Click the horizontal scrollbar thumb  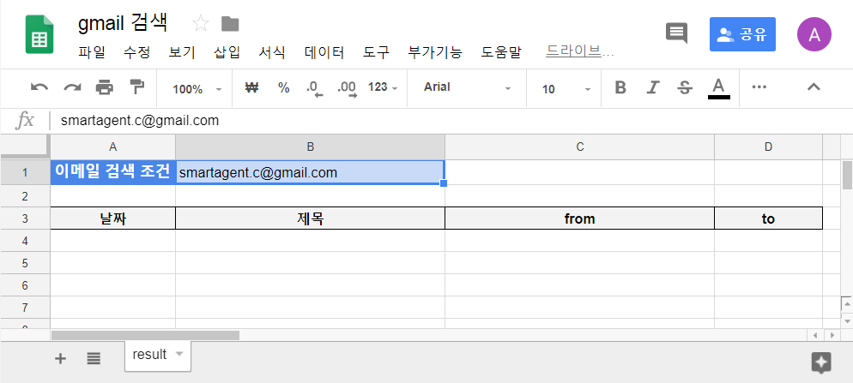[145, 335]
